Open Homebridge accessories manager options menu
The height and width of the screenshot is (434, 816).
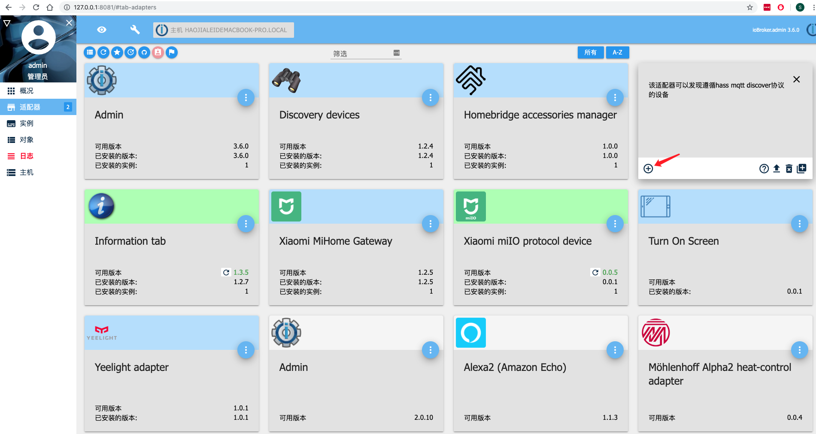pyautogui.click(x=615, y=98)
